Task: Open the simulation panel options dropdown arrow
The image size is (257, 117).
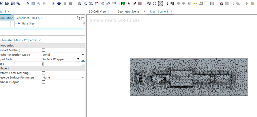Action: click(x=83, y=18)
